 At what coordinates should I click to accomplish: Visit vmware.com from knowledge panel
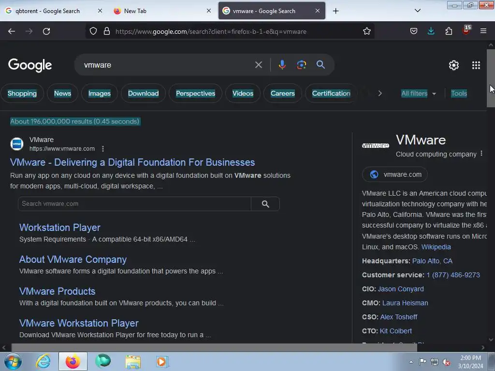pos(395,174)
